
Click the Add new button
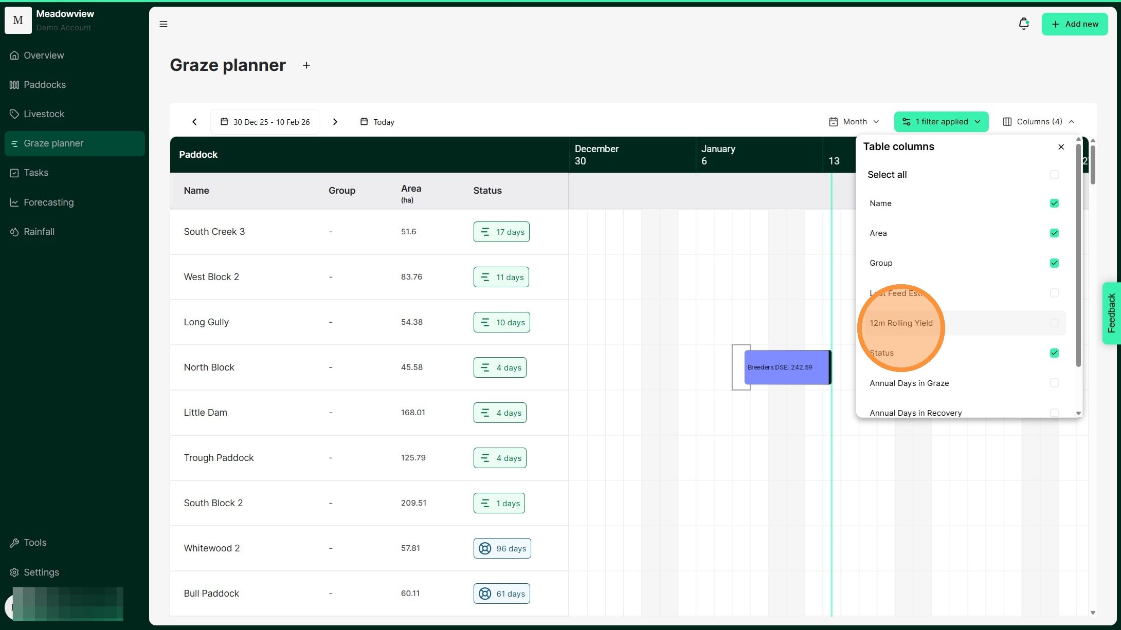(x=1074, y=24)
